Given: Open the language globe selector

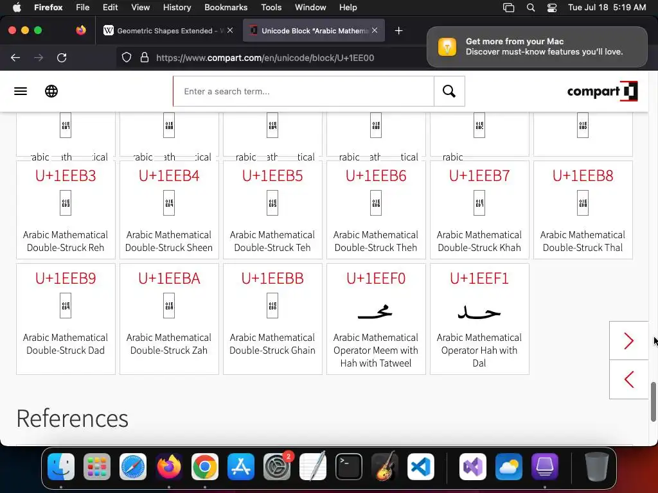Looking at the screenshot, I should [x=51, y=91].
